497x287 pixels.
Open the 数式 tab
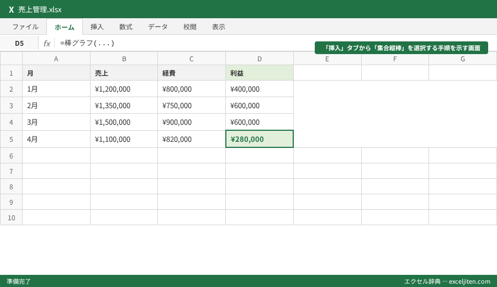[x=126, y=27]
